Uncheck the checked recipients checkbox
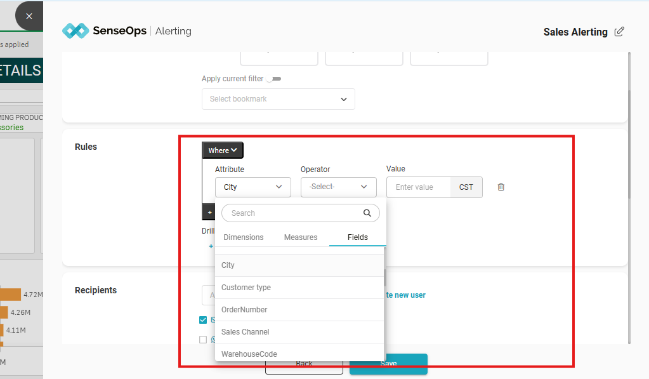The width and height of the screenshot is (649, 379). coord(203,320)
